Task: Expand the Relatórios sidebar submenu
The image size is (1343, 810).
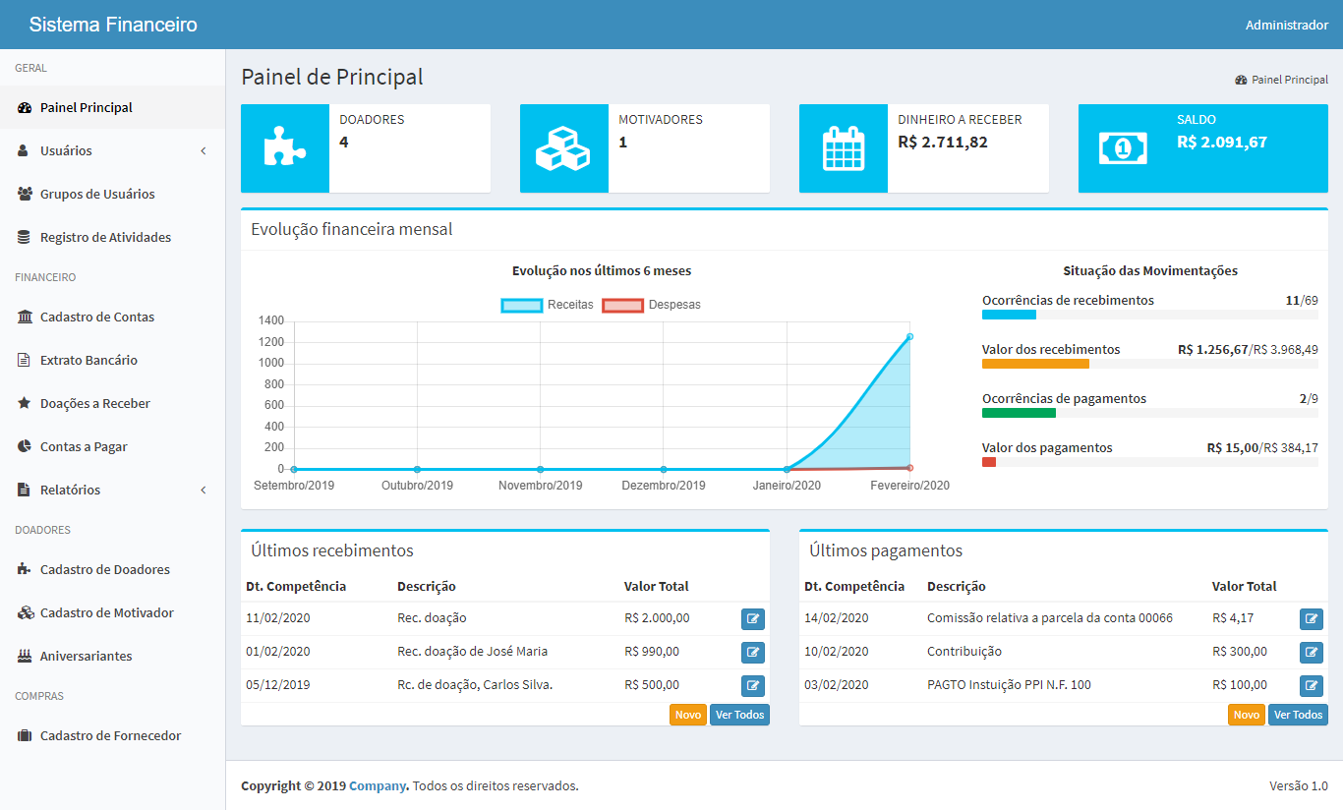Action: click(112, 490)
